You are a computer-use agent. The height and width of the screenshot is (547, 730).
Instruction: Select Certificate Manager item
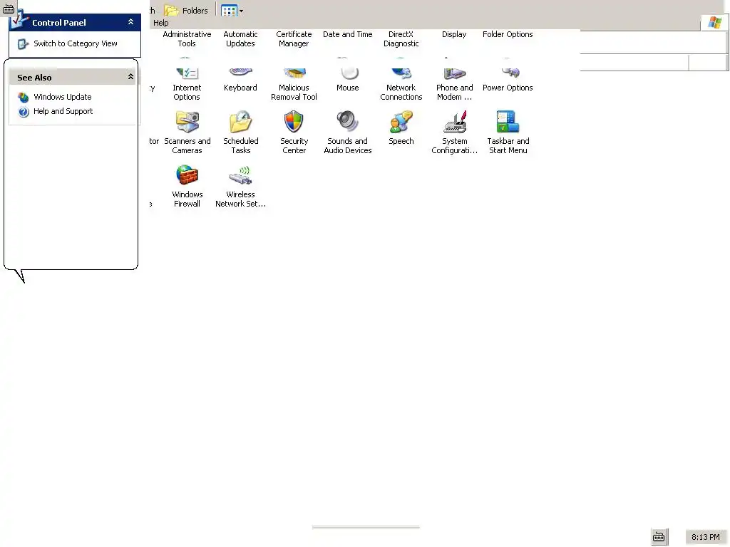294,38
